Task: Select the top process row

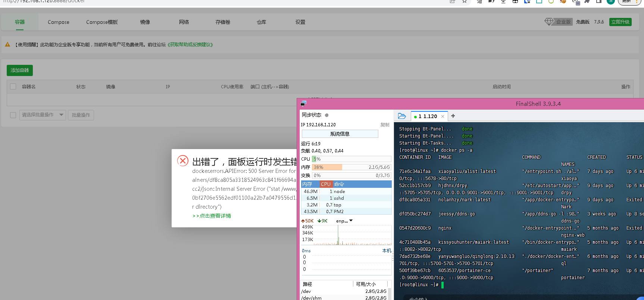Action: (x=346, y=205)
